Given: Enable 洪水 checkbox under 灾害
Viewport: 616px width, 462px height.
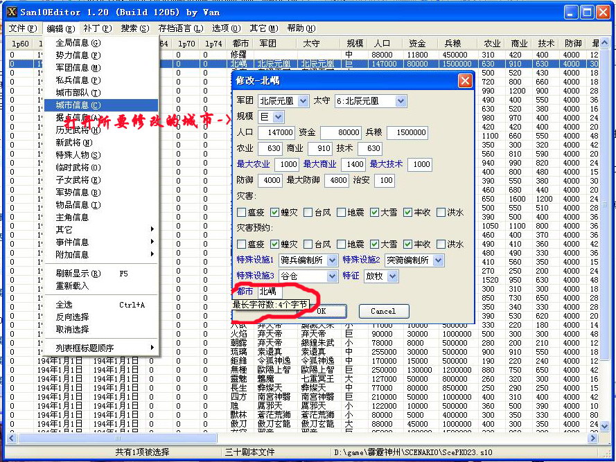Looking at the screenshot, I should (x=440, y=212).
